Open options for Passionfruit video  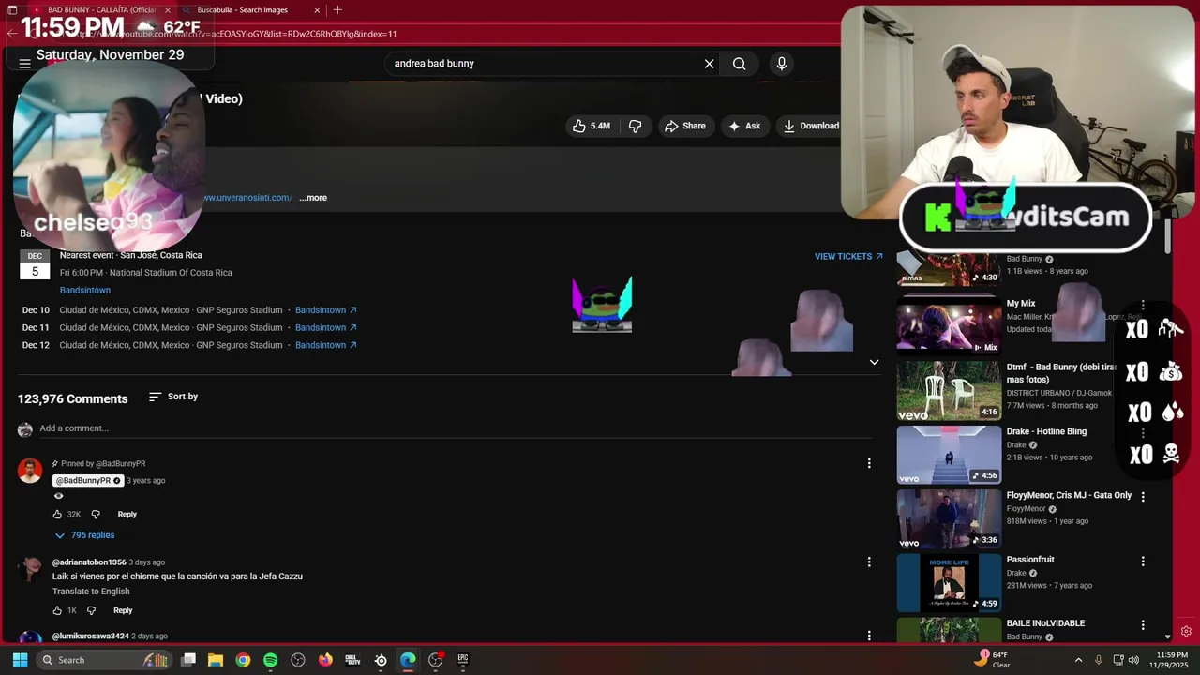1143,562
